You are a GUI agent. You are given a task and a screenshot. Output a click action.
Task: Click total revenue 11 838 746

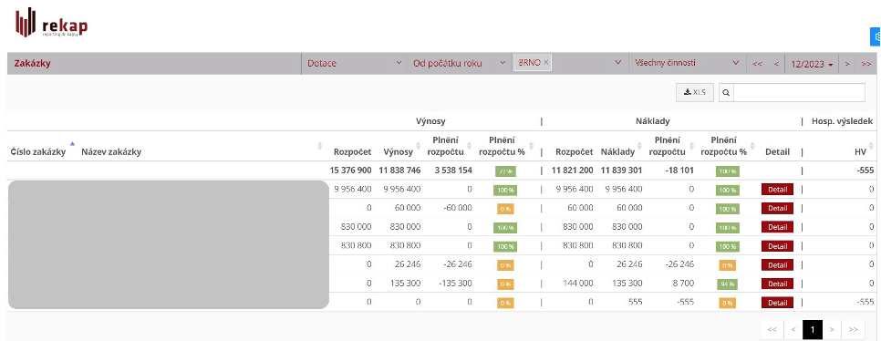[x=399, y=170]
